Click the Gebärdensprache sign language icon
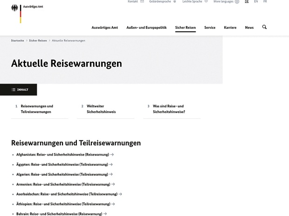The image size is (289, 216). click(174, 2)
